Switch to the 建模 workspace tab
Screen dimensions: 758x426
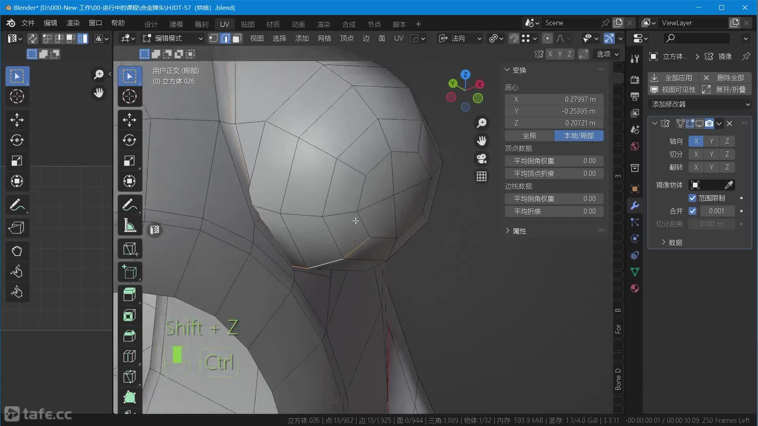coord(176,24)
